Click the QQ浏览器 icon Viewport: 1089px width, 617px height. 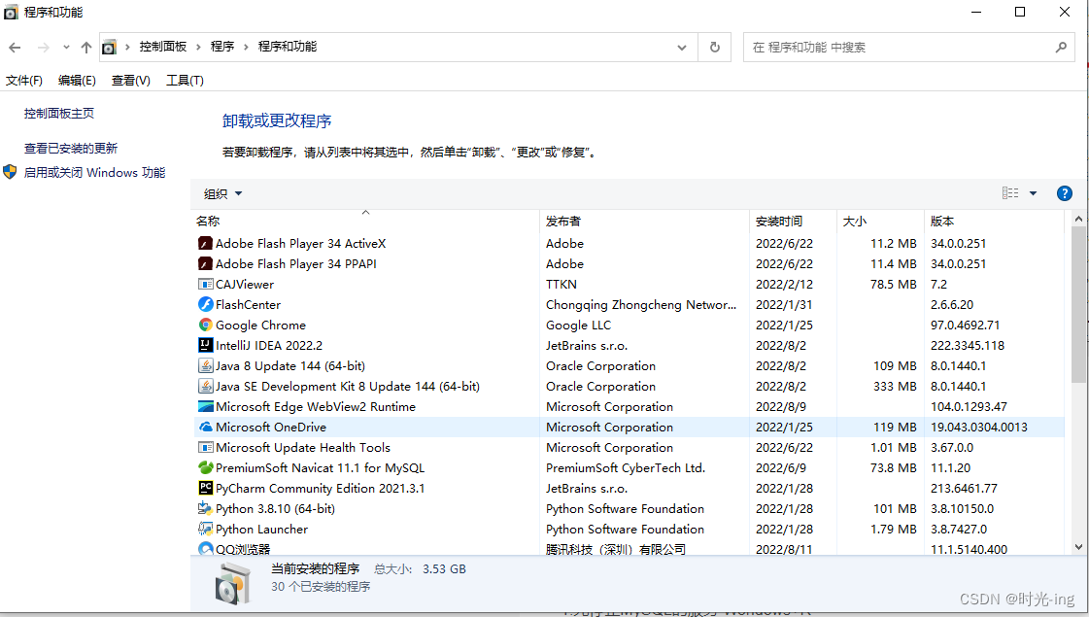pos(206,548)
